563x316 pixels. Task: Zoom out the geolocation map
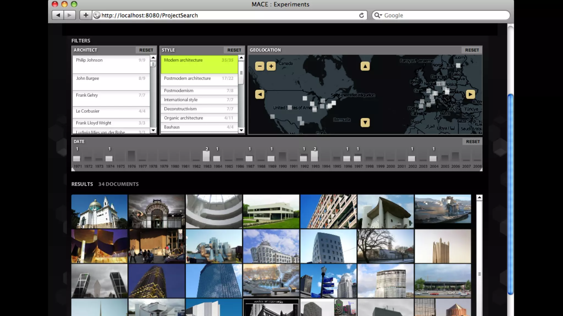click(260, 66)
